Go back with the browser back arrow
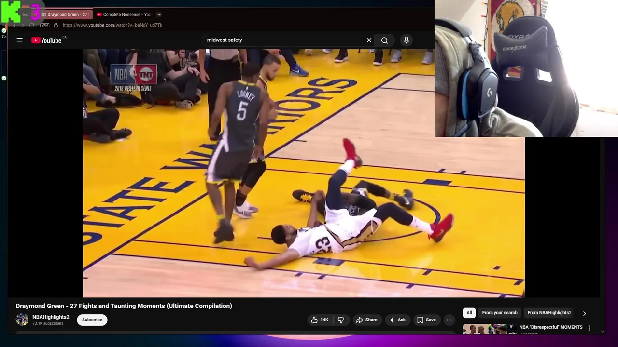618x347 pixels. pyautogui.click(x=14, y=25)
